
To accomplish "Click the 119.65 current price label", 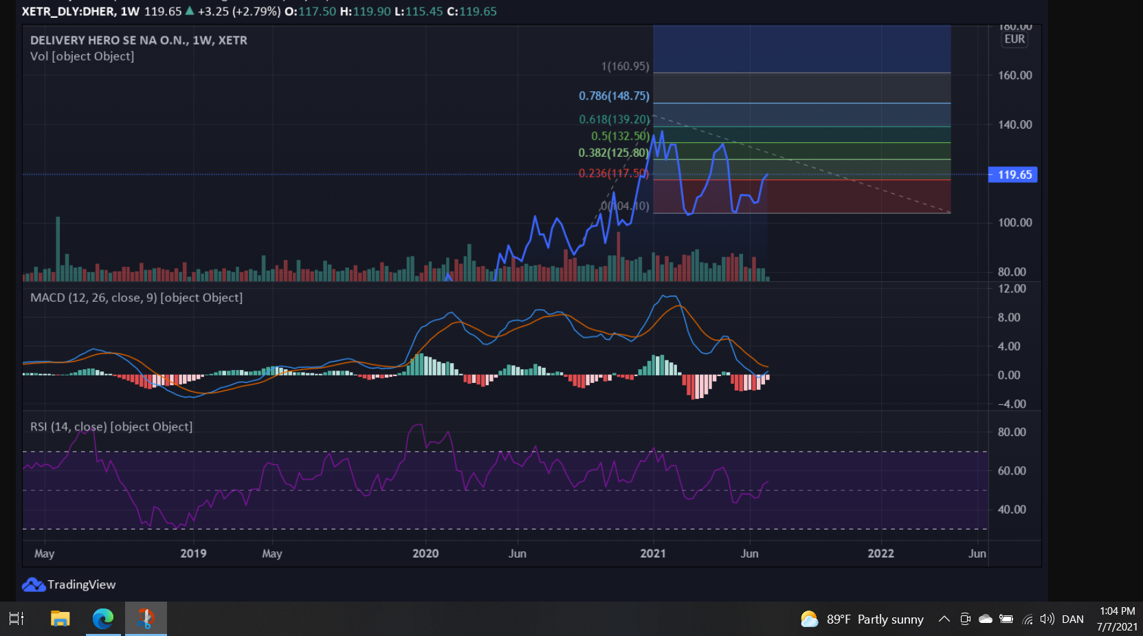I will click(x=1013, y=175).
